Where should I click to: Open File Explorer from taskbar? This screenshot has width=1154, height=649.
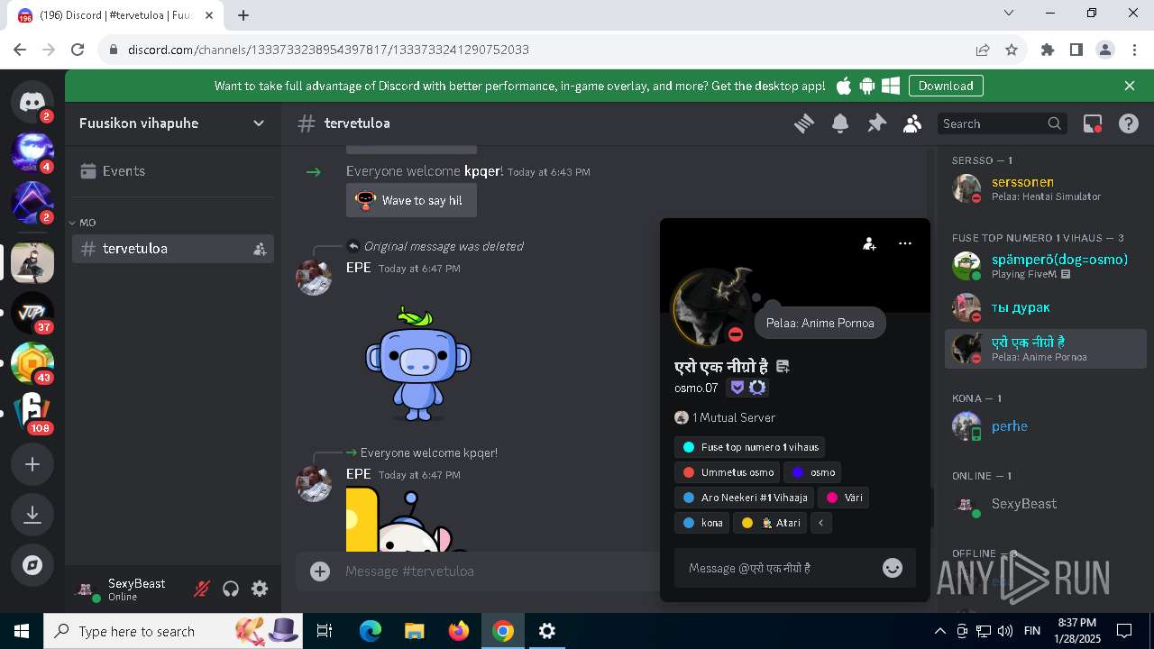click(x=415, y=631)
